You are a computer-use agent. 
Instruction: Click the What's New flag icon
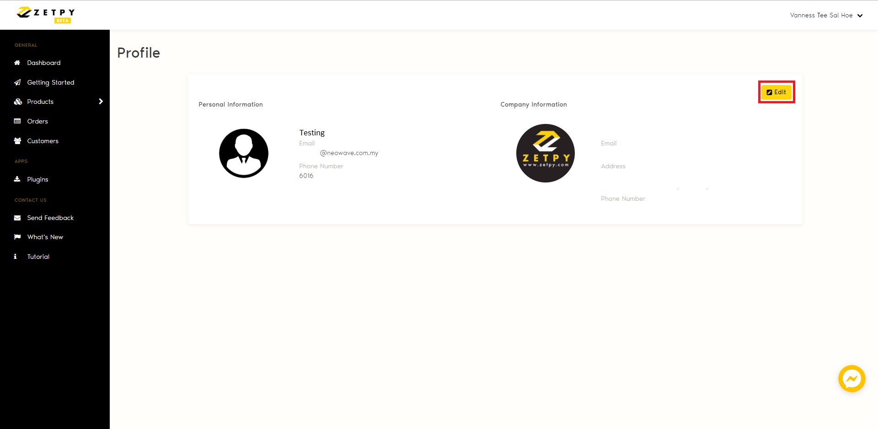coord(17,237)
